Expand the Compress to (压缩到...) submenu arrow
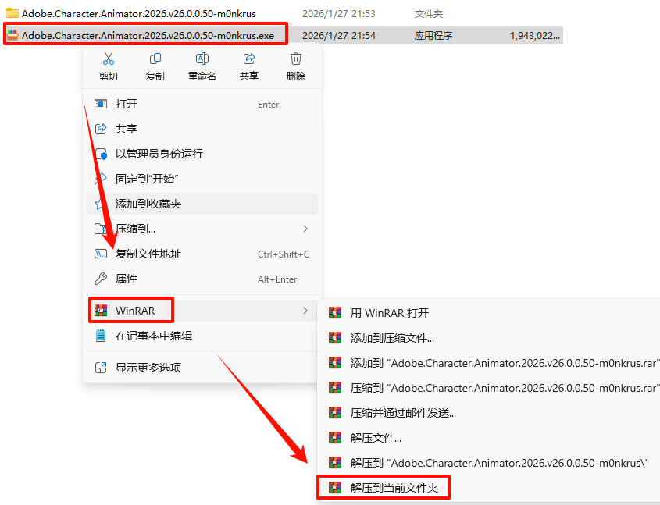Viewport: 660px width, 505px height. tap(305, 229)
